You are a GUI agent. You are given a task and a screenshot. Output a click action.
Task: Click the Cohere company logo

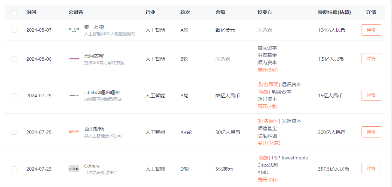[x=74, y=169]
